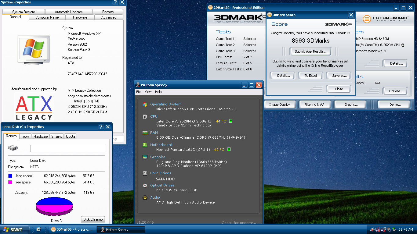Click the volume label text field in Local Disk Properties
Screen dimensions: 417x234
(x=67, y=148)
